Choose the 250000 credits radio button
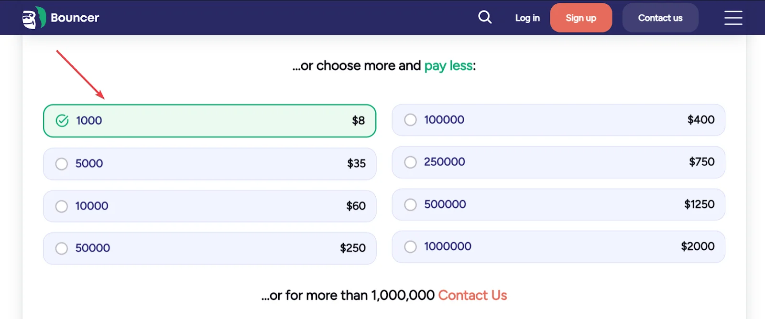This screenshot has height=319, width=765. 410,162
